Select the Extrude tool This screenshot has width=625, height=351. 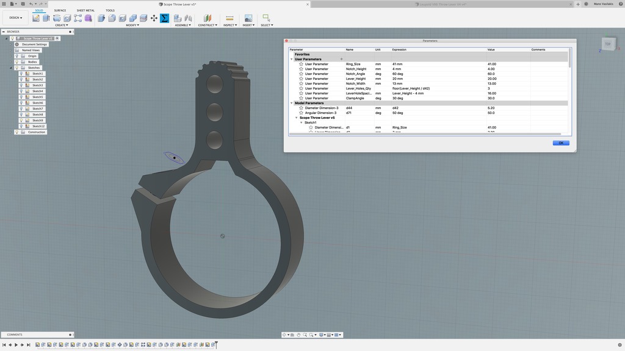coord(45,17)
